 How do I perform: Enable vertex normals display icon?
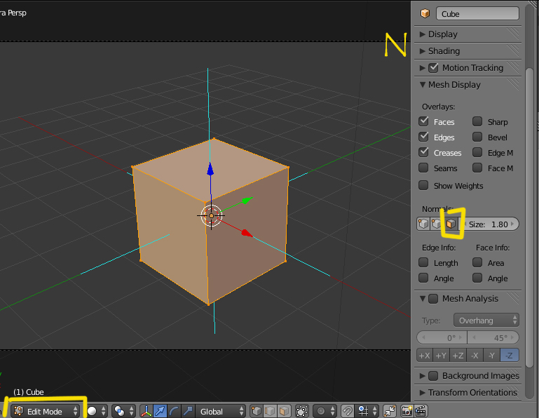(423, 224)
